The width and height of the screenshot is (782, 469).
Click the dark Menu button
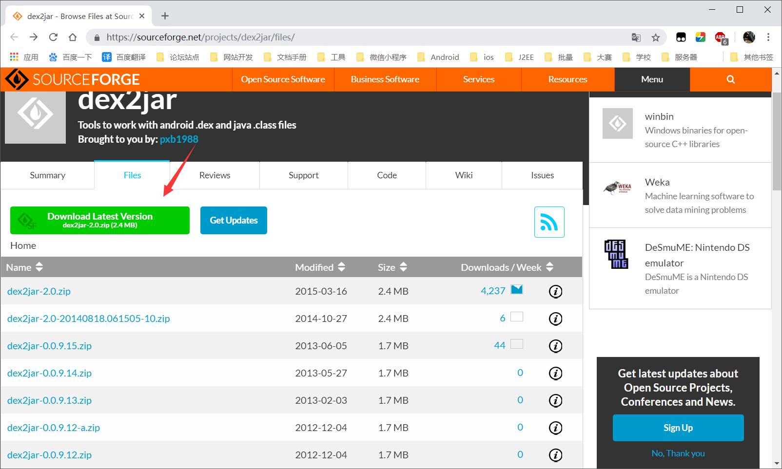[652, 79]
